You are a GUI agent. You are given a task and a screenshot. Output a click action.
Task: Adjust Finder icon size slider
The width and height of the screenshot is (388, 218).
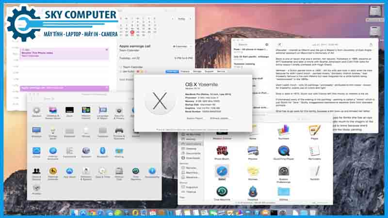(x=319, y=202)
